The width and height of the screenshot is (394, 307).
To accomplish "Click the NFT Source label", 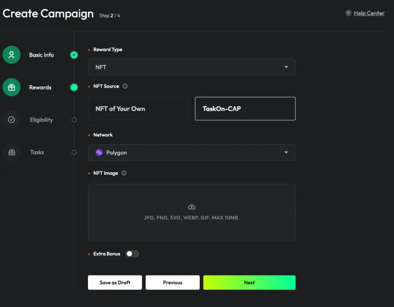I will pyautogui.click(x=106, y=86).
